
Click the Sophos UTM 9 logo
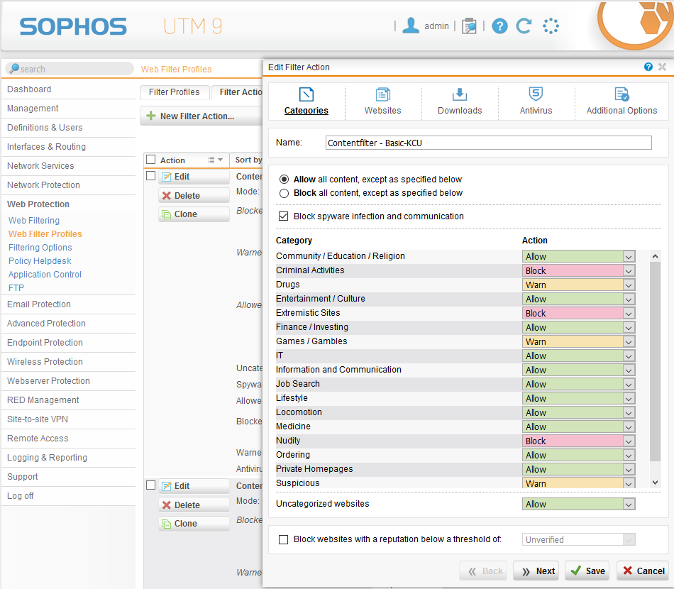point(121,26)
